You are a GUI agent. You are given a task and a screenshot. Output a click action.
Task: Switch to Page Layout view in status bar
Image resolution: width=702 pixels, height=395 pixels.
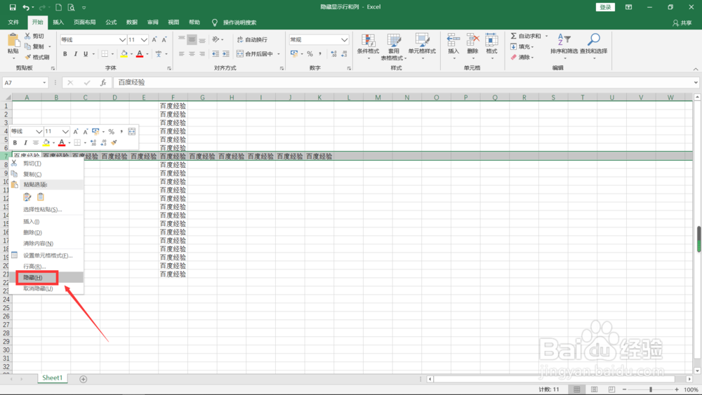coord(594,389)
